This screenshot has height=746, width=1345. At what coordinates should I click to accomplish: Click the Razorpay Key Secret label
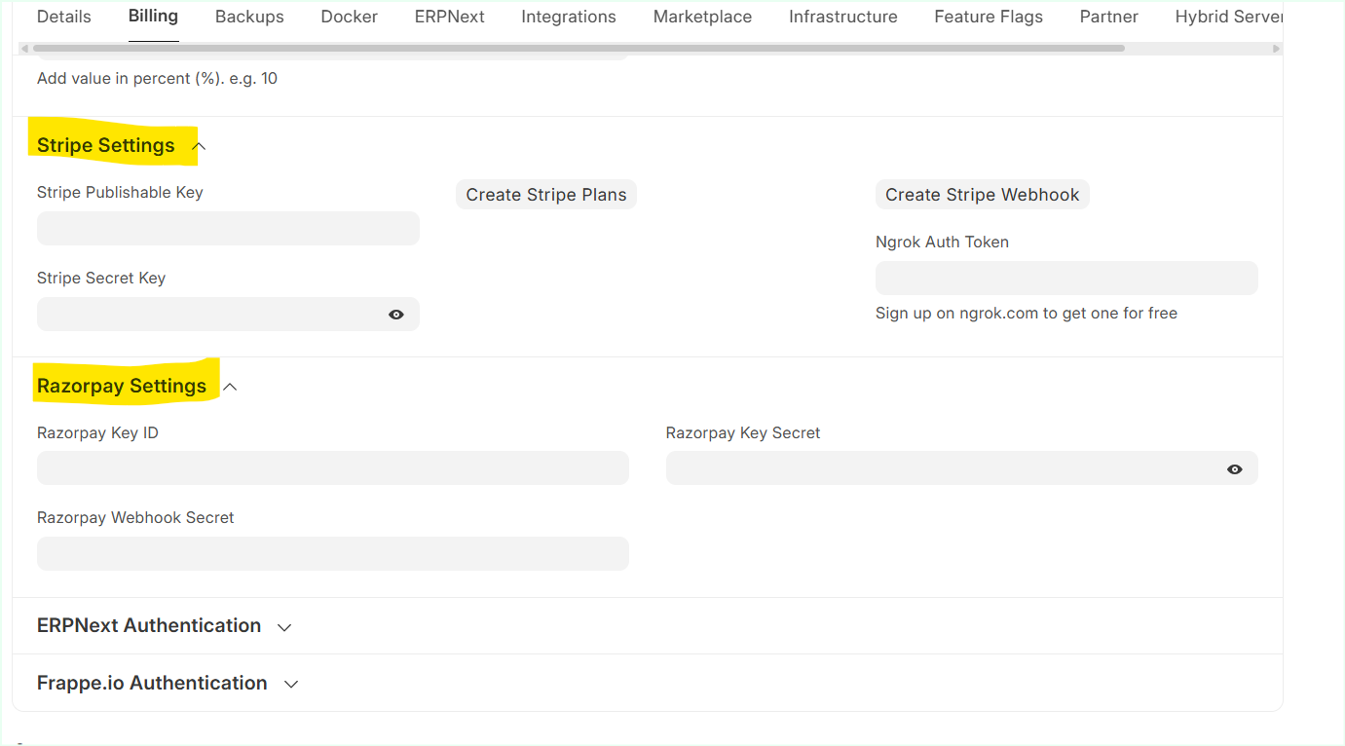pyautogui.click(x=743, y=432)
